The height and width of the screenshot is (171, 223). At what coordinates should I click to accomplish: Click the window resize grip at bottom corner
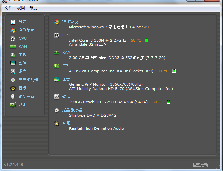(218, 167)
